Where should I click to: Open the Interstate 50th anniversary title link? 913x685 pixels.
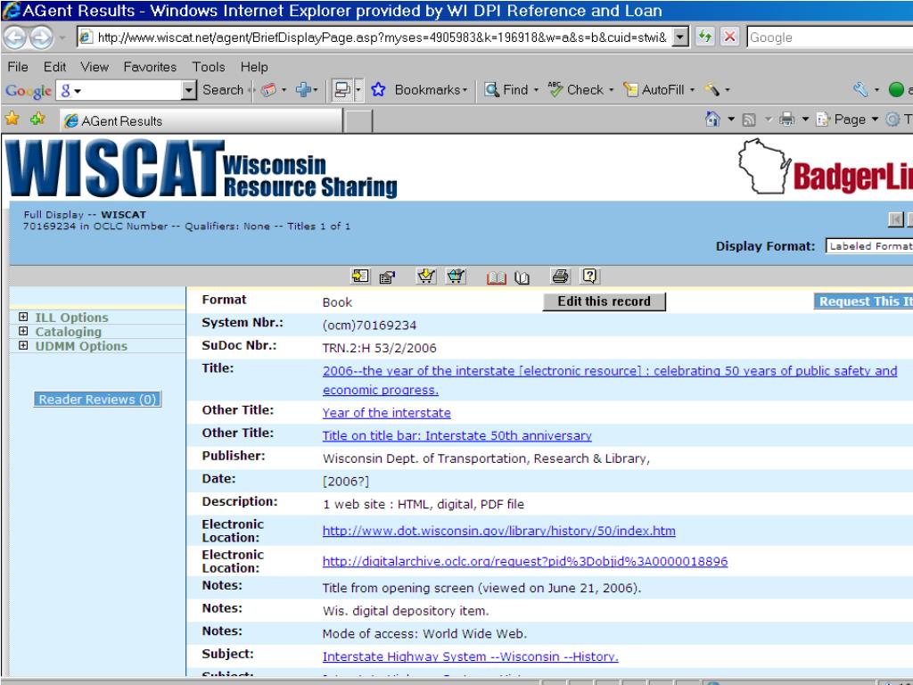pyautogui.click(x=457, y=435)
